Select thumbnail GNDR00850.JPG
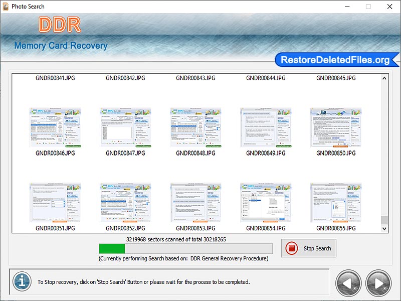The height and width of the screenshot is (301, 401). point(336,127)
